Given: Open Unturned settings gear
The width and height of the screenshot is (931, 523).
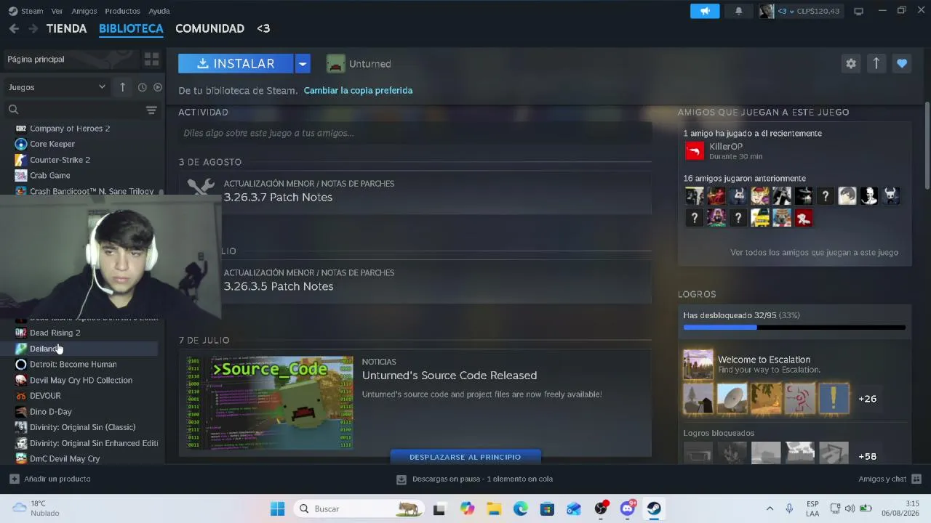Looking at the screenshot, I should click(851, 64).
